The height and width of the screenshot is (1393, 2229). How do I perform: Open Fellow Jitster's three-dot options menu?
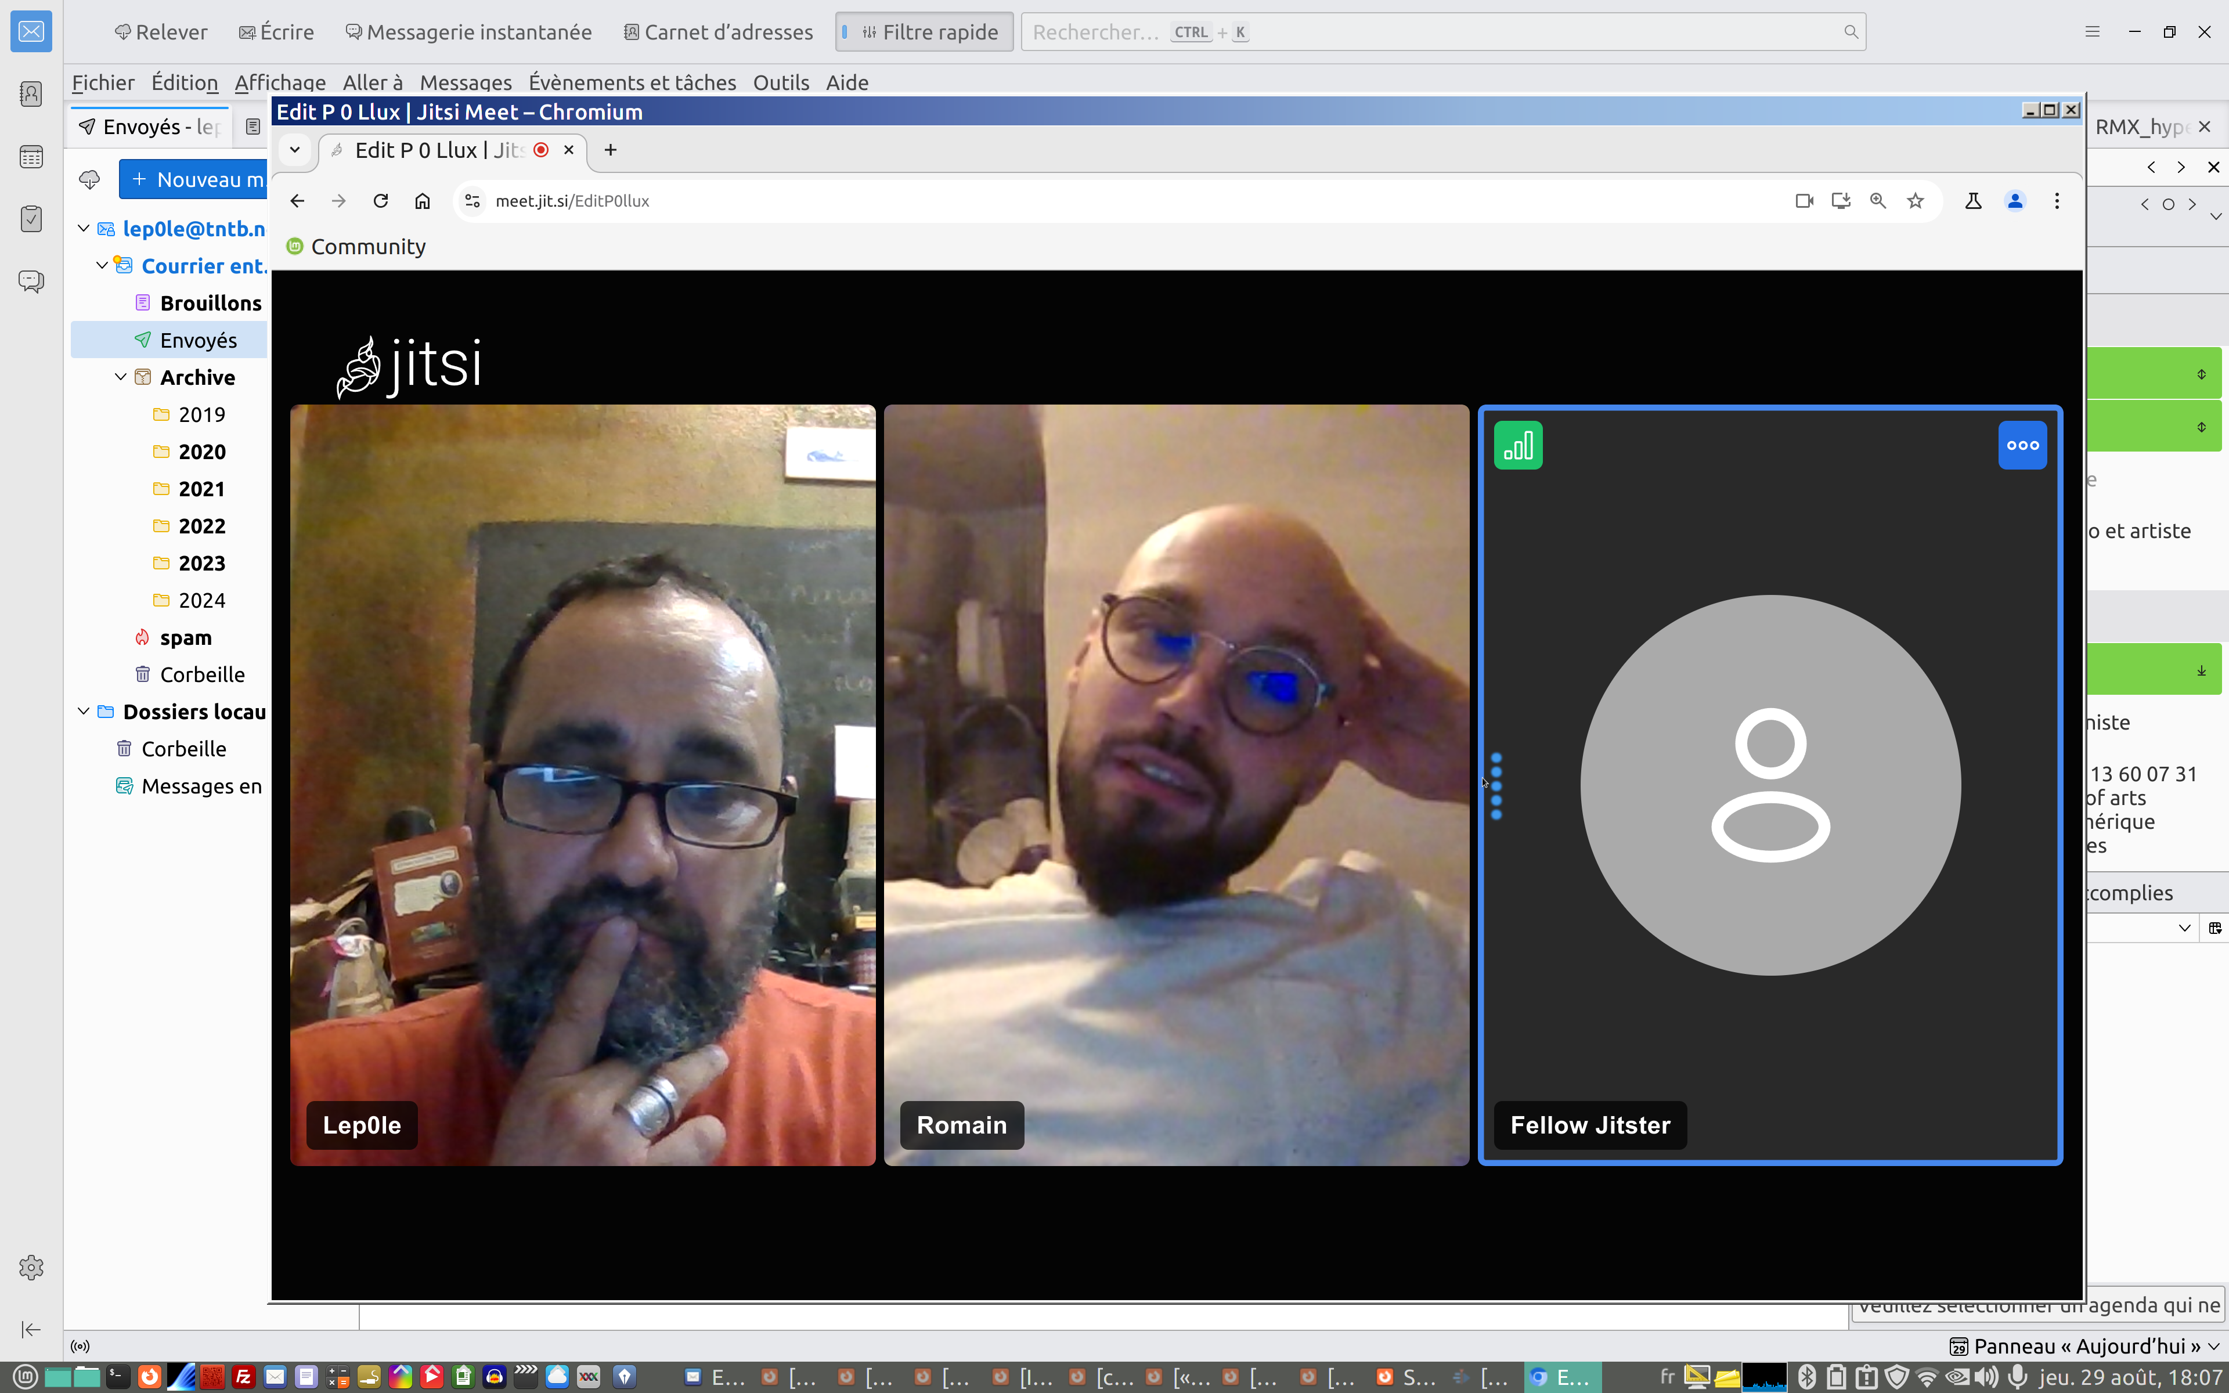[2022, 445]
